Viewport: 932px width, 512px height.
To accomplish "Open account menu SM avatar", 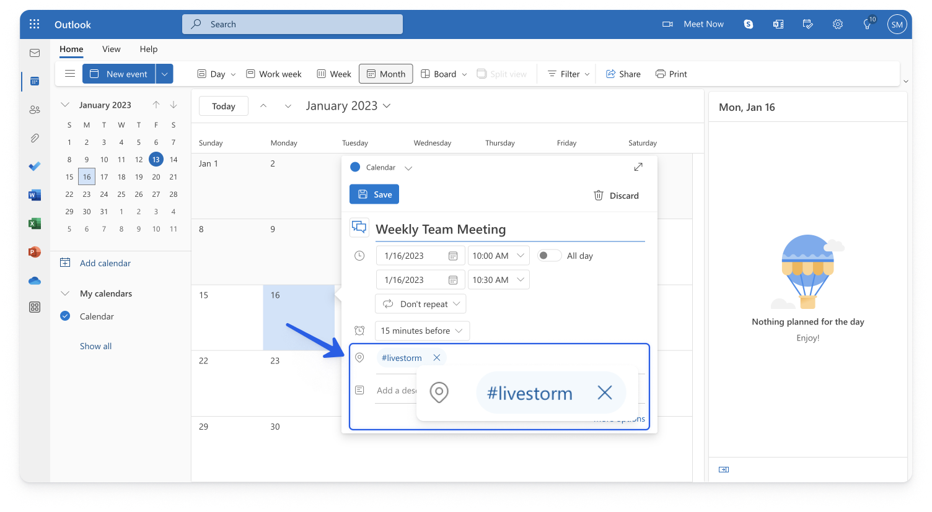I will [x=897, y=24].
